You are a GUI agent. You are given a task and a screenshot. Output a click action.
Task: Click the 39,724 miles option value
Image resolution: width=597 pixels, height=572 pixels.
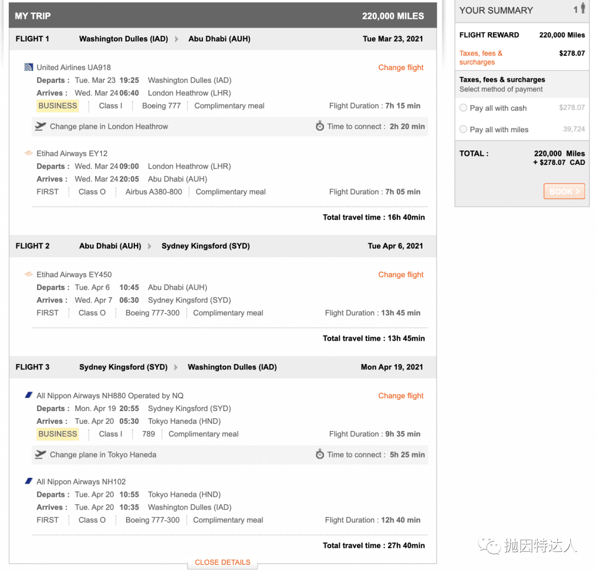[574, 129]
